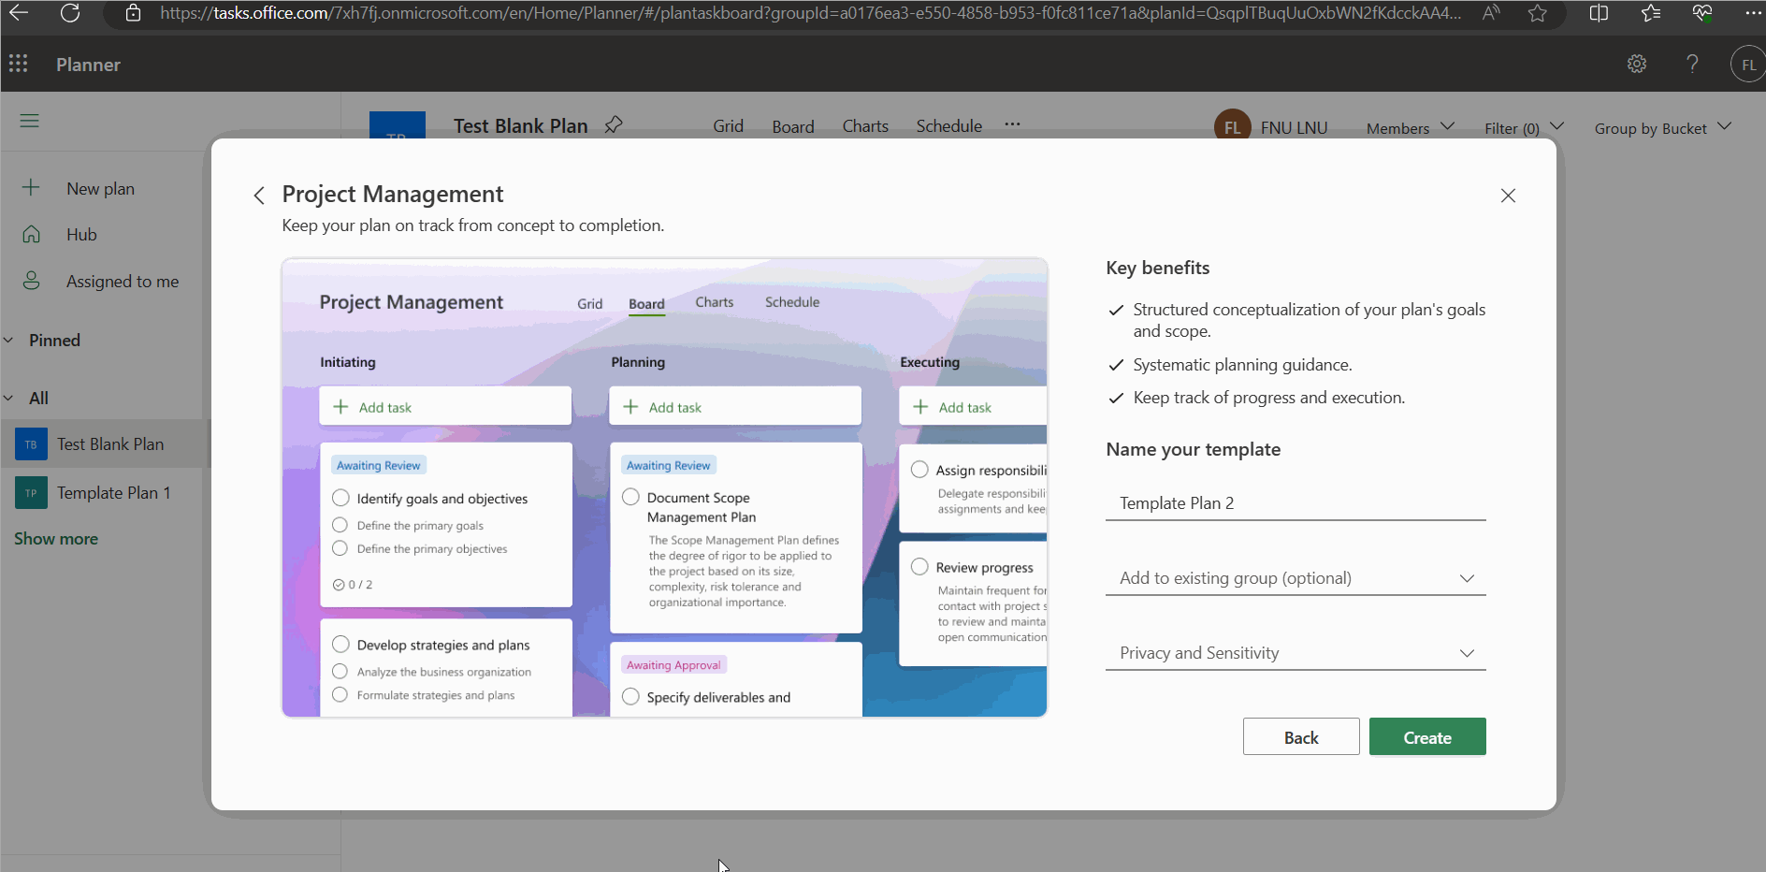Reload the page with refresh icon

click(70, 13)
